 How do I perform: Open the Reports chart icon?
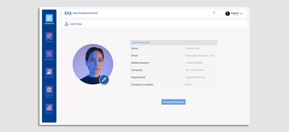49,107
